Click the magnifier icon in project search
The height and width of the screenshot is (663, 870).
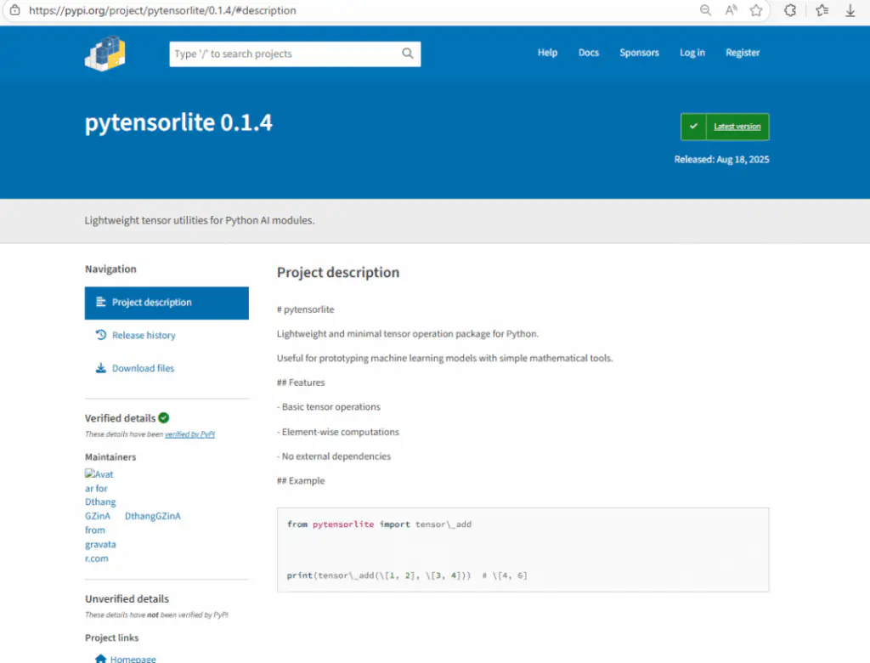click(x=407, y=53)
